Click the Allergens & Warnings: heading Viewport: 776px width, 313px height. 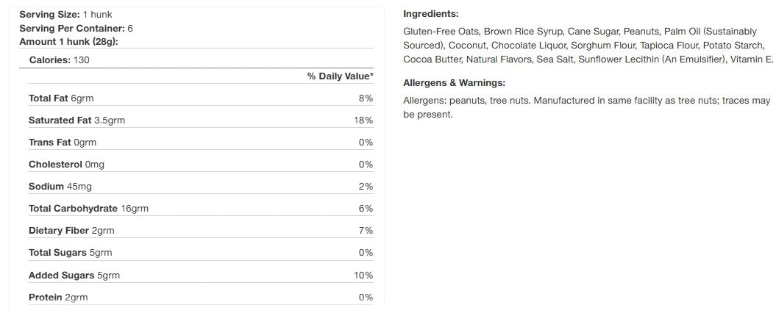tap(454, 83)
